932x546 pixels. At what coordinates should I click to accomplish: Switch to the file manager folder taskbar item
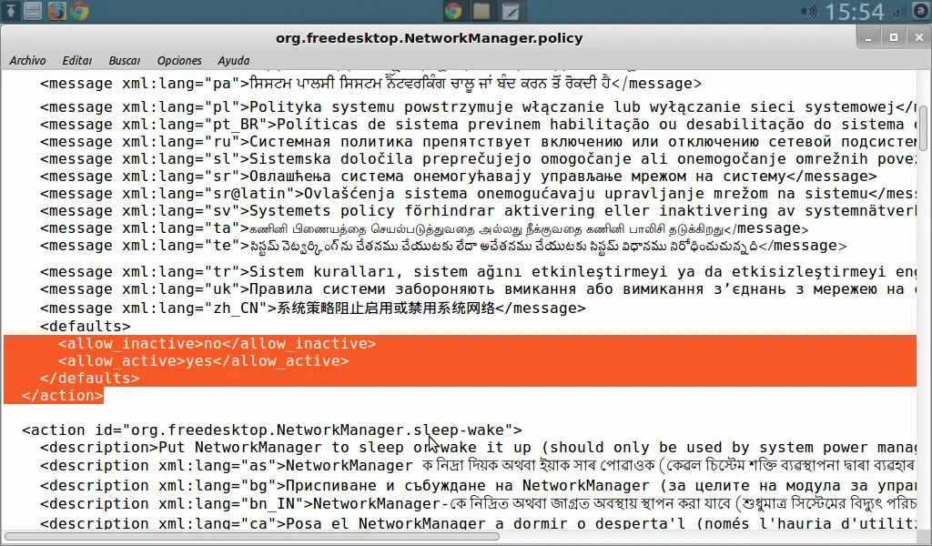481,11
